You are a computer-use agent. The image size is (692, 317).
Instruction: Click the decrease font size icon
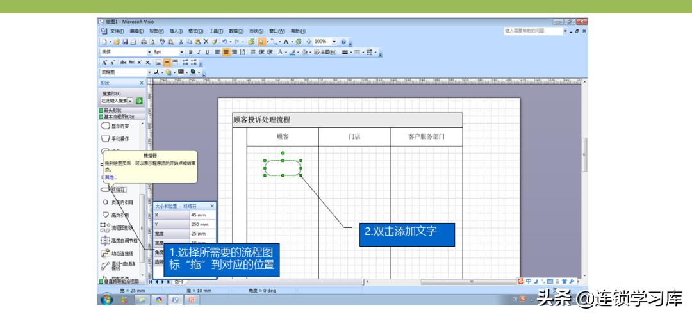point(113,62)
